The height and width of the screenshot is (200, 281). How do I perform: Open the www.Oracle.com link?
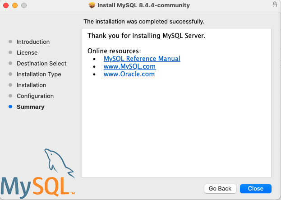pos(129,74)
